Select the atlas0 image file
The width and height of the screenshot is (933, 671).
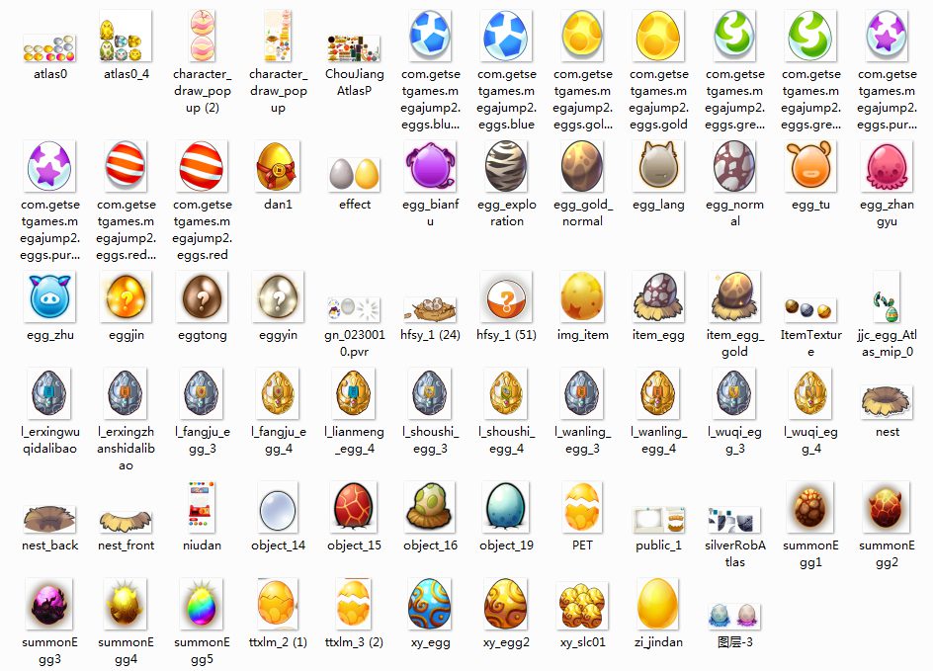[49, 47]
